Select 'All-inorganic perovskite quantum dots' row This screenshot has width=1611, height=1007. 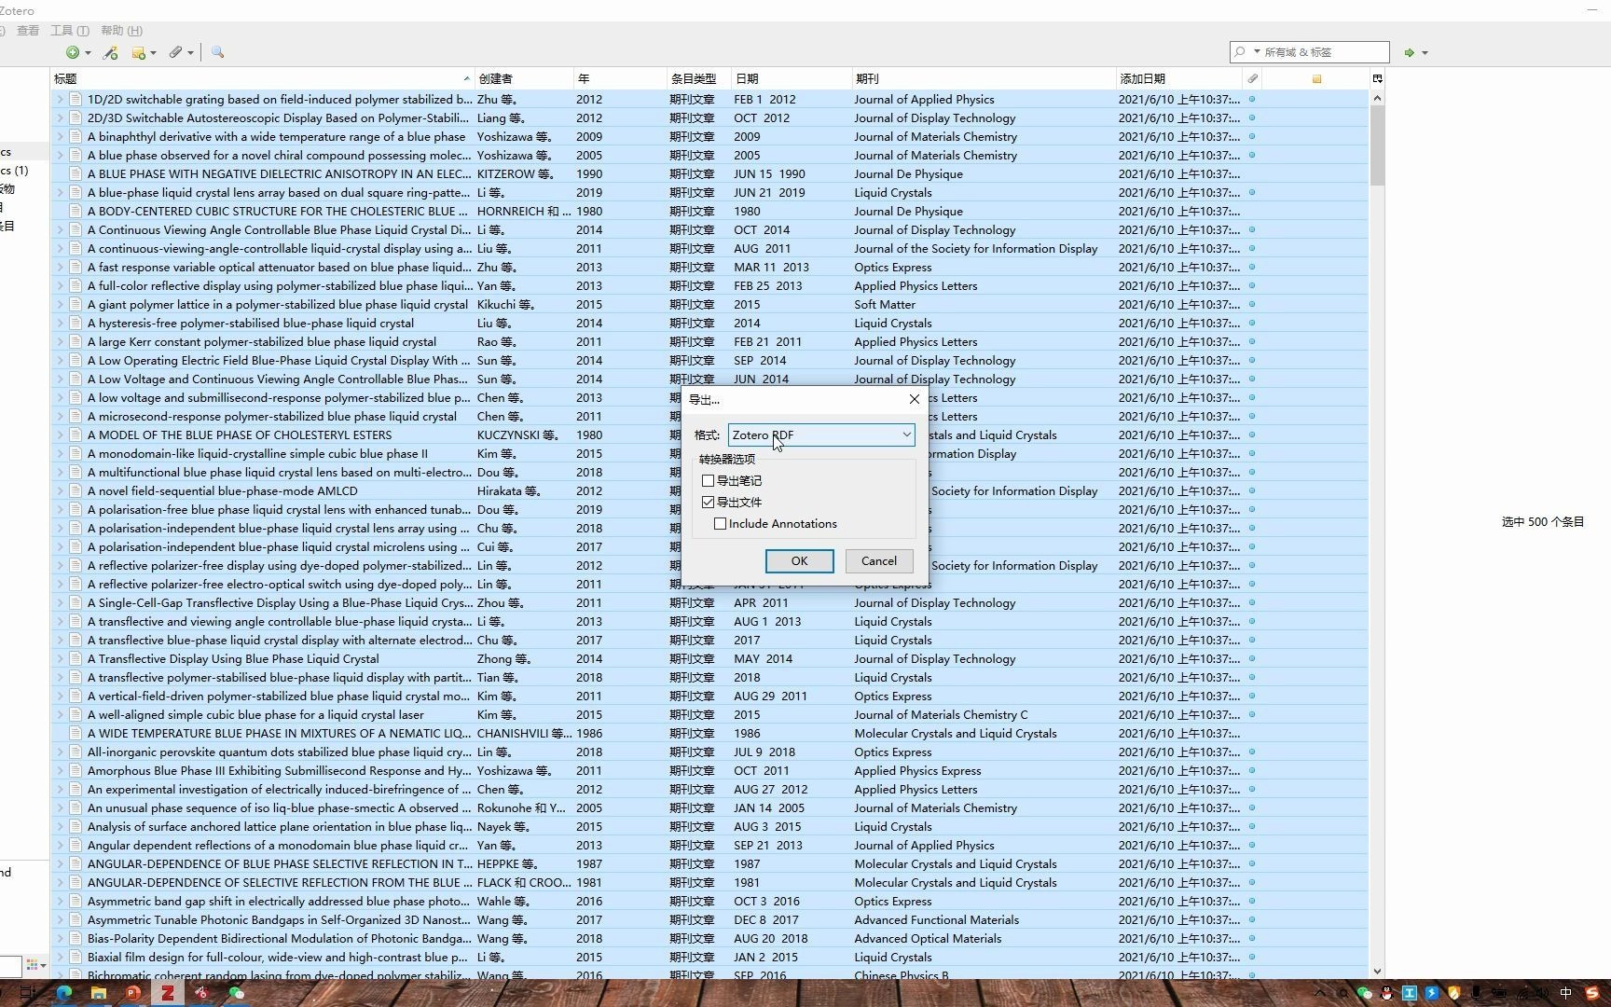[x=709, y=752]
